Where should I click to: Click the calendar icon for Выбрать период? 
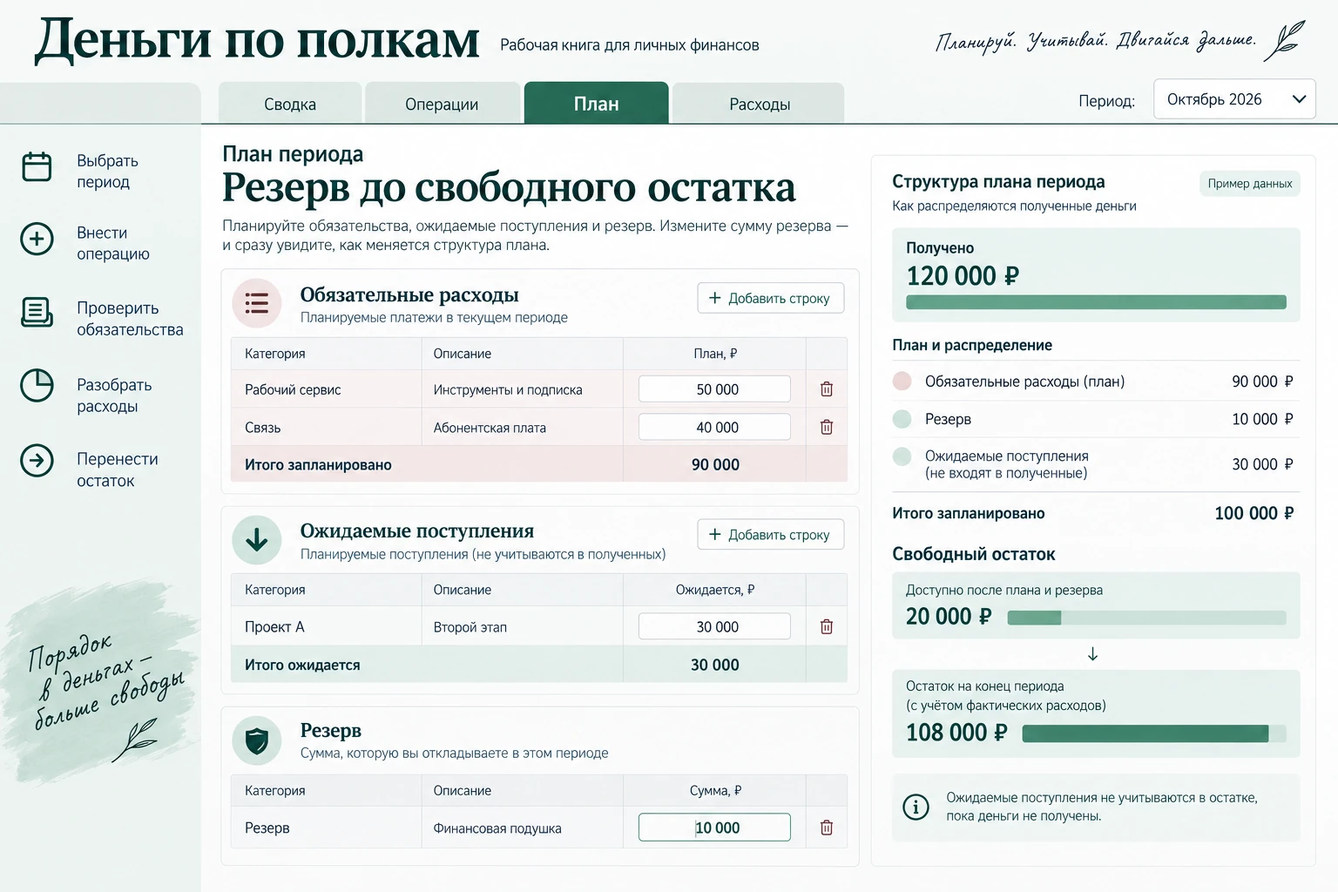(x=37, y=166)
